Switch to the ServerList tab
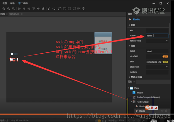Screen dimensions: 174x122 click(x=14, y=14)
